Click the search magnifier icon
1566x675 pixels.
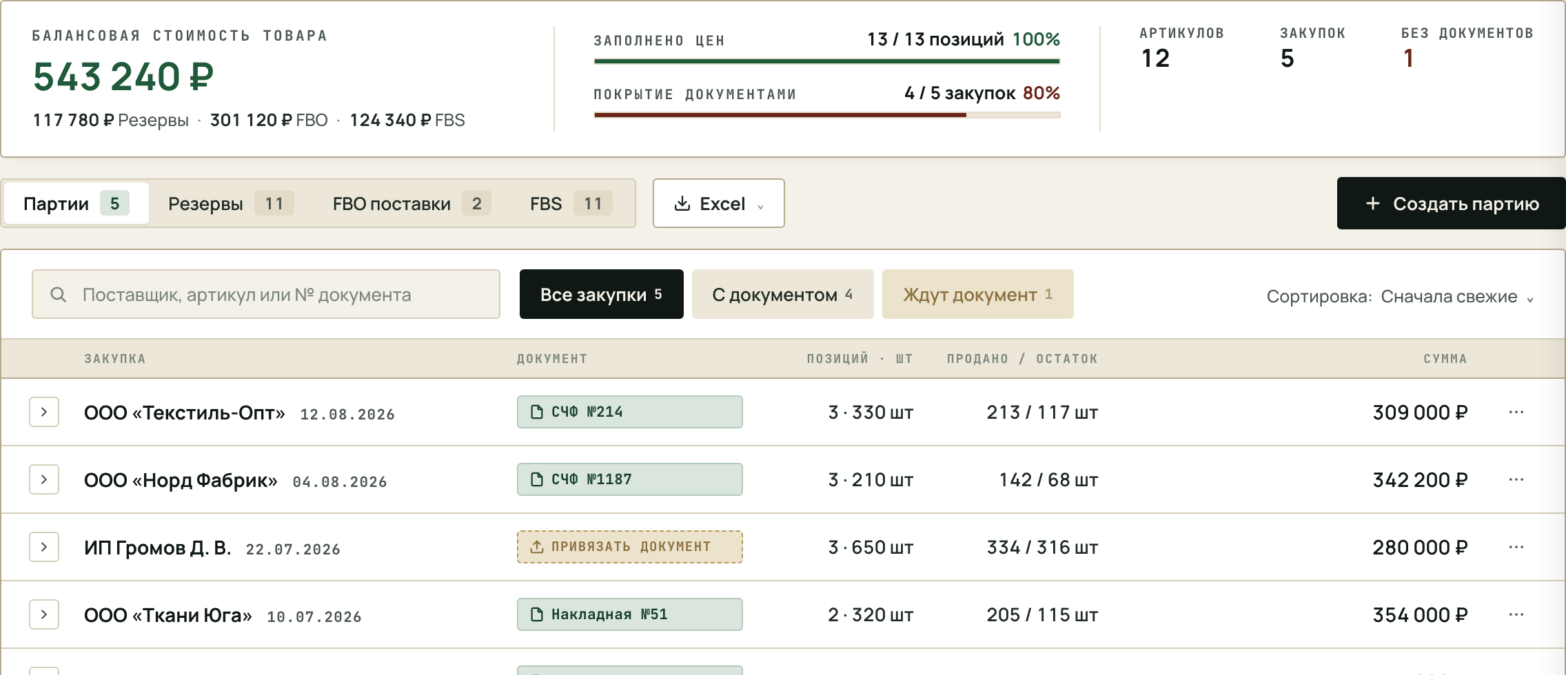point(59,295)
